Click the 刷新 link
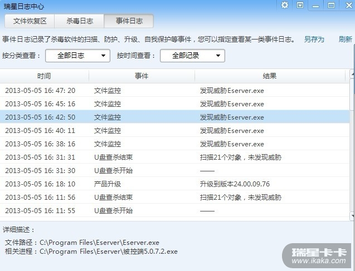 346,40
